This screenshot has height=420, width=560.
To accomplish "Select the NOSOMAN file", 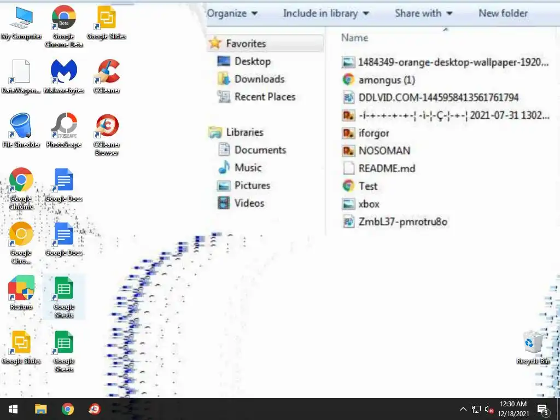I will pos(376,151).
